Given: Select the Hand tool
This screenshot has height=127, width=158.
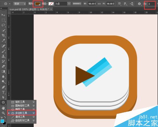Looking at the screenshot, I should (3, 108).
